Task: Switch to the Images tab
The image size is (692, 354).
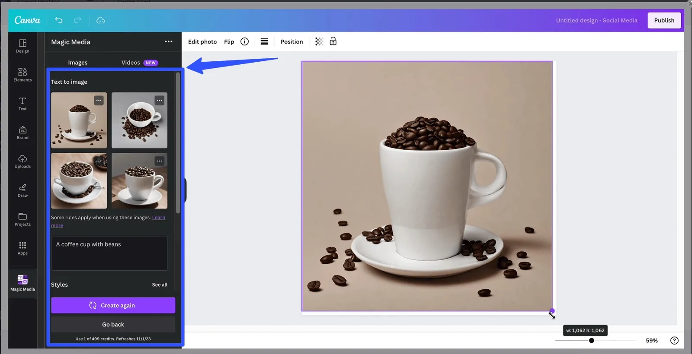Action: (x=78, y=63)
